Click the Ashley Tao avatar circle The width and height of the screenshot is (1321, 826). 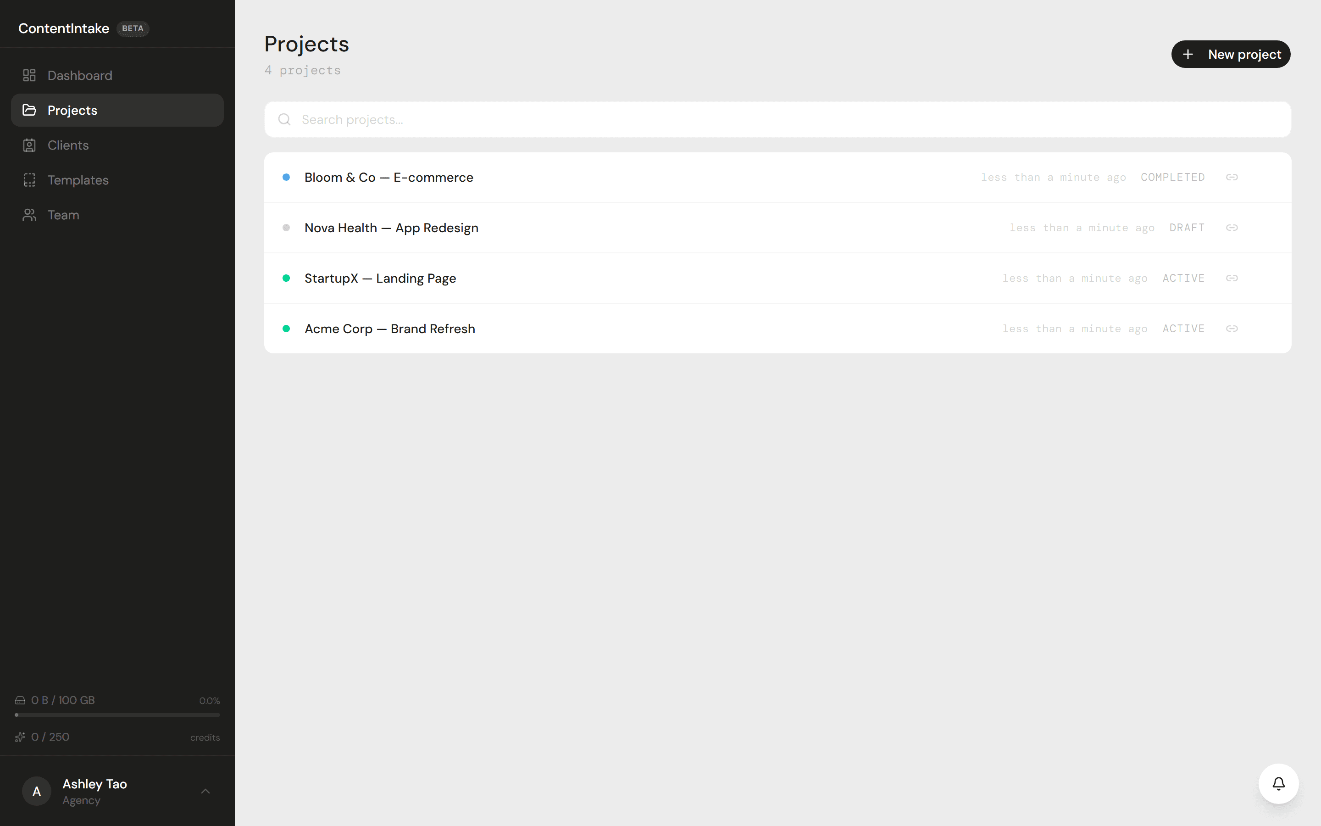tap(37, 791)
